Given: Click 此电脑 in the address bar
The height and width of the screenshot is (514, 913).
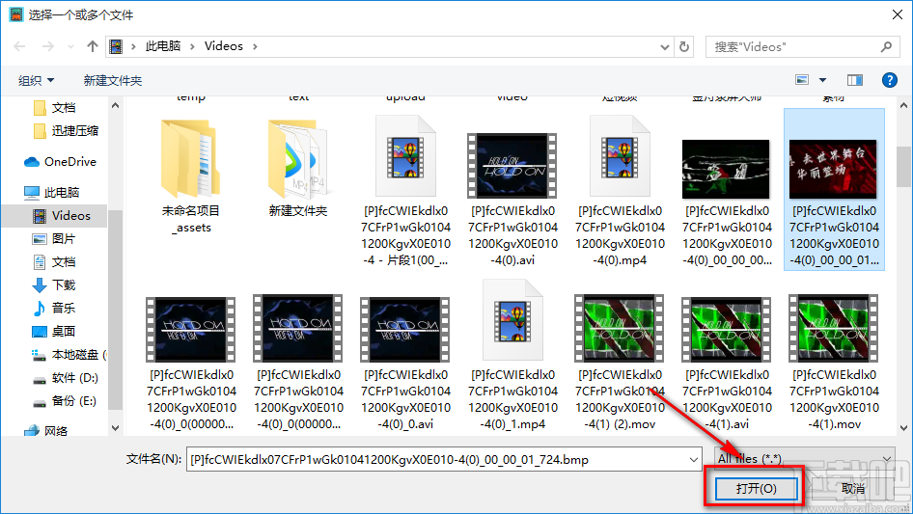Looking at the screenshot, I should coord(163,46).
